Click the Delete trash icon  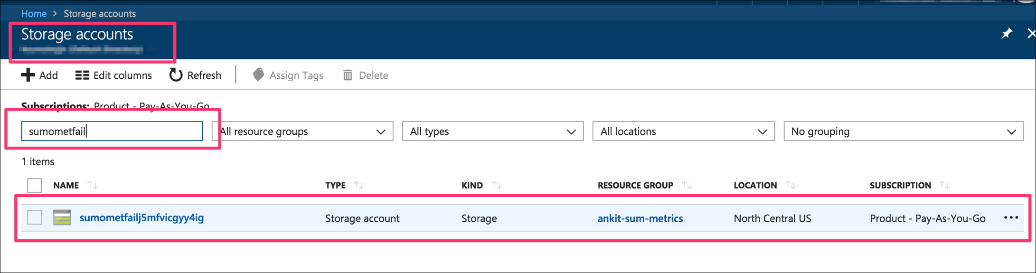(348, 75)
